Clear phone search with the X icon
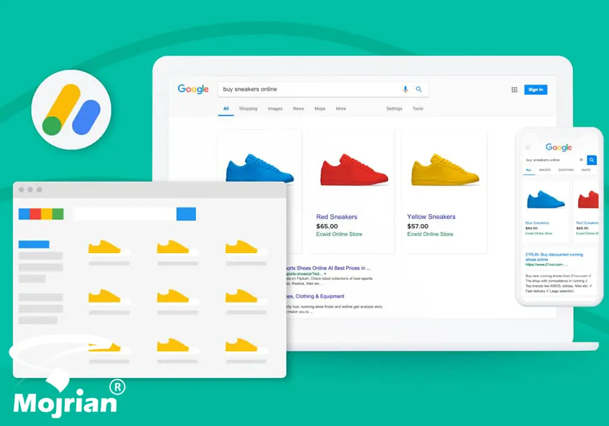This screenshot has height=426, width=609. (x=581, y=159)
